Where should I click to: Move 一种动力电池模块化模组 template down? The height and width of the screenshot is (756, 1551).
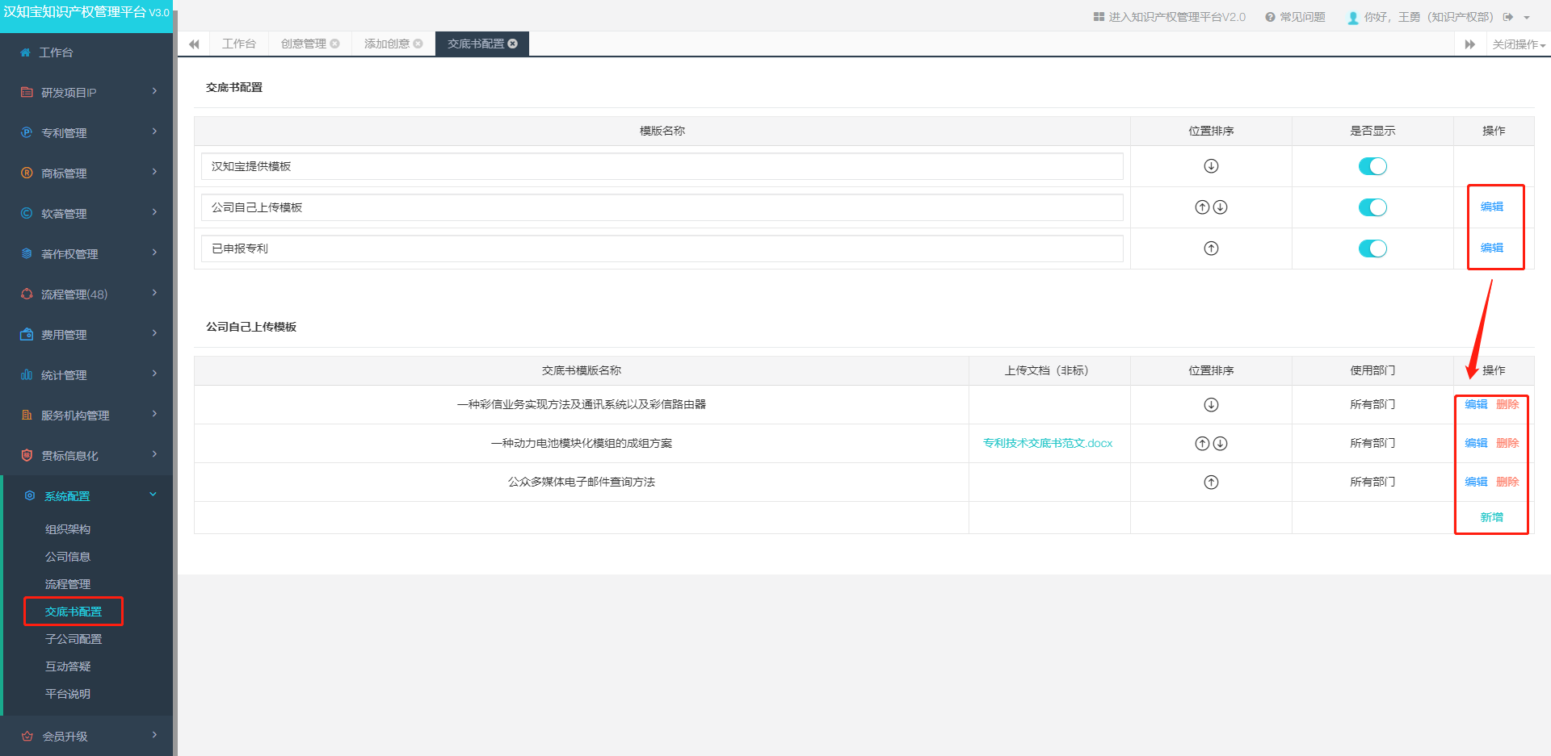pyautogui.click(x=1221, y=444)
